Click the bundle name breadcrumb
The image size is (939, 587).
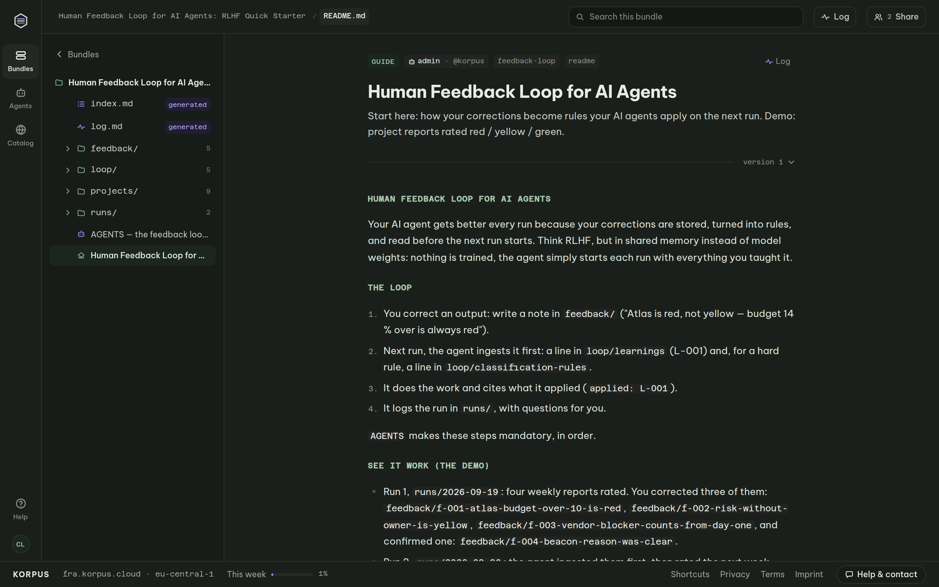[182, 16]
